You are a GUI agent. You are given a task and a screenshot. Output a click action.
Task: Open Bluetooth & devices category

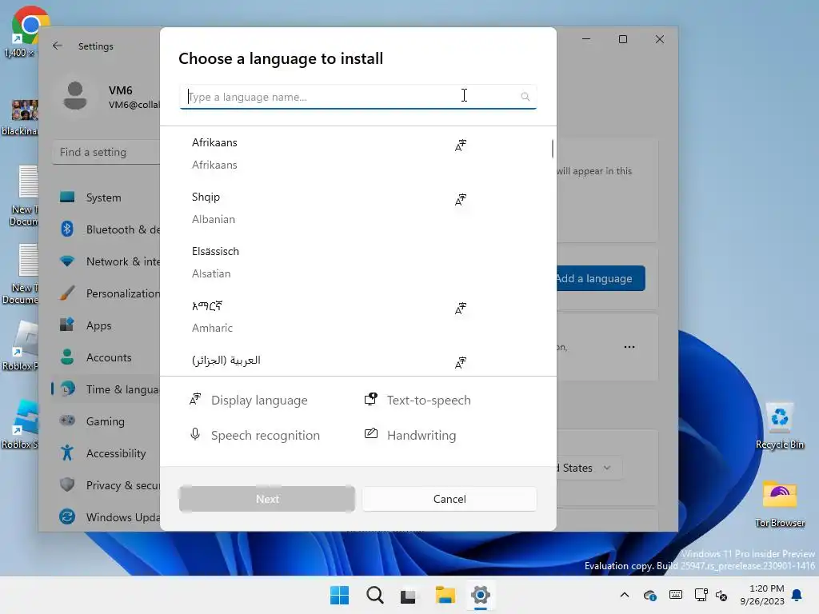[x=107, y=229]
